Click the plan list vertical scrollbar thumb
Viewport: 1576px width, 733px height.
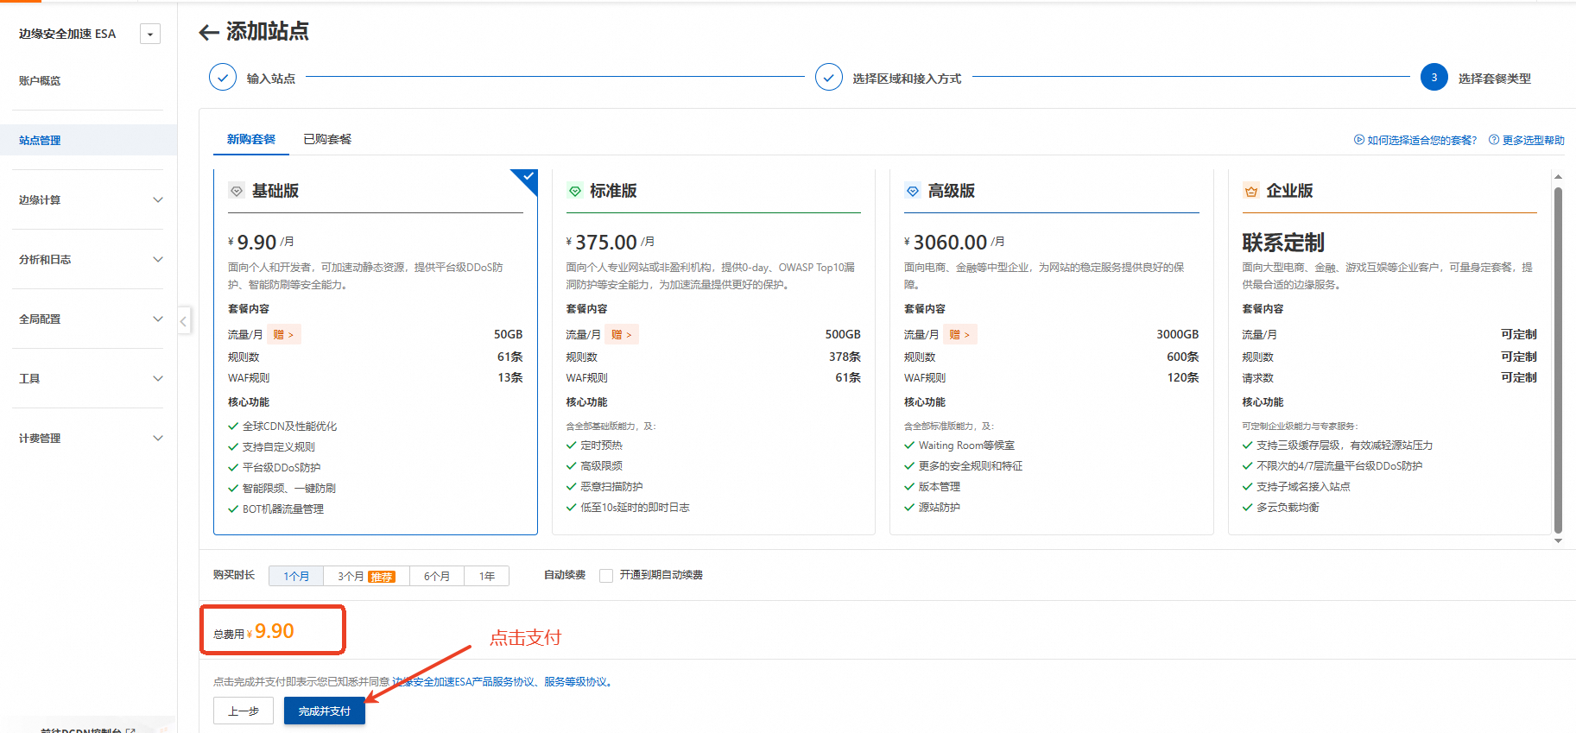point(1559,360)
